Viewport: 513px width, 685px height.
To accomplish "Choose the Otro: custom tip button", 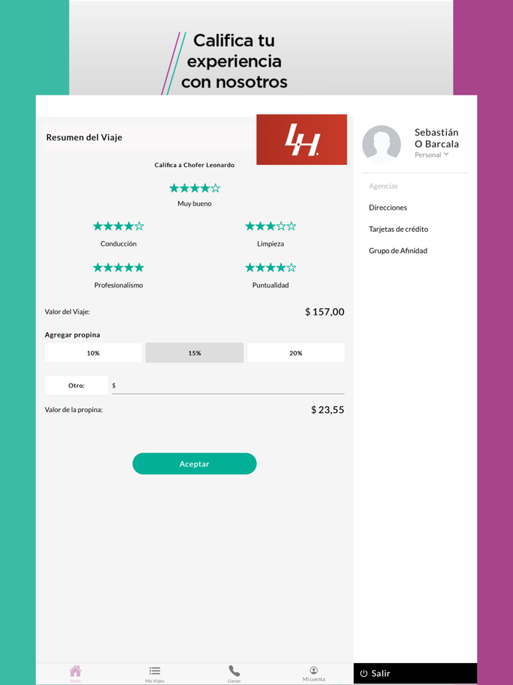I will click(x=76, y=385).
